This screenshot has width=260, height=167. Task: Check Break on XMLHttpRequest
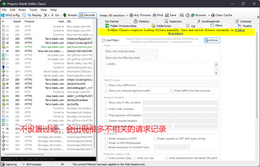(x=106, y=143)
